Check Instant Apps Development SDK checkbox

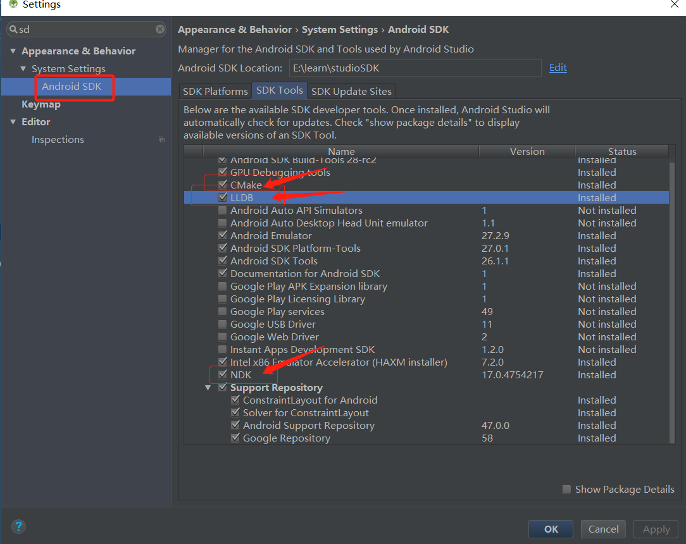tap(223, 349)
